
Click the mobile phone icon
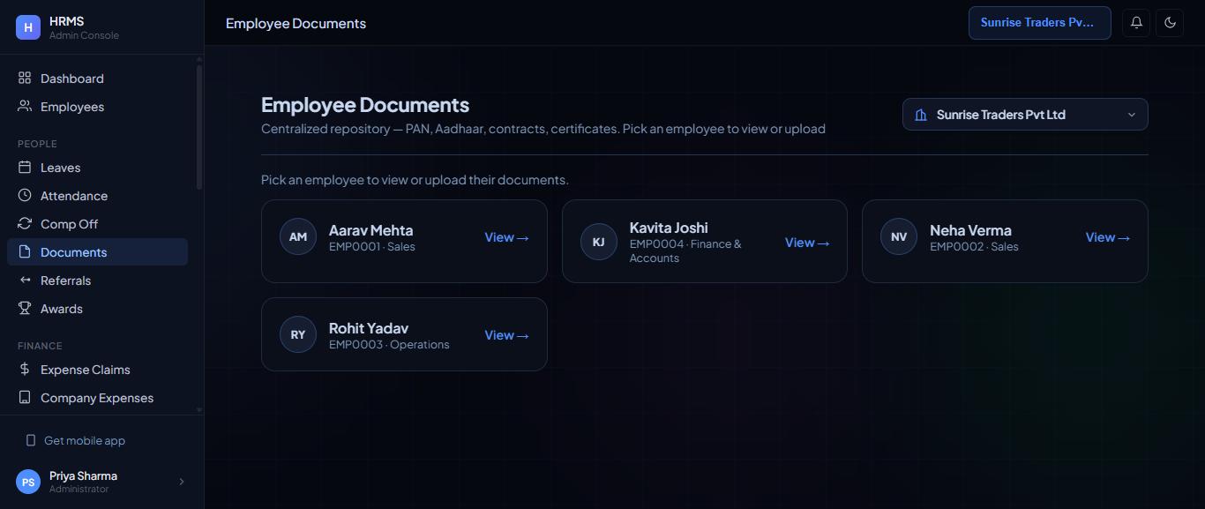tap(31, 440)
